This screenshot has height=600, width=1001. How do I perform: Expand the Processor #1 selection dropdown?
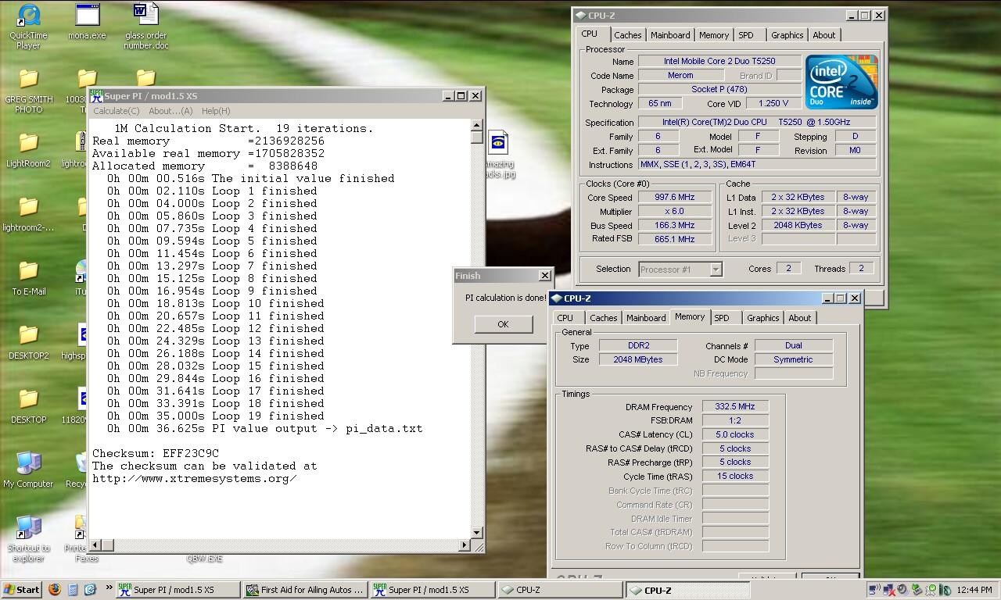[716, 270]
